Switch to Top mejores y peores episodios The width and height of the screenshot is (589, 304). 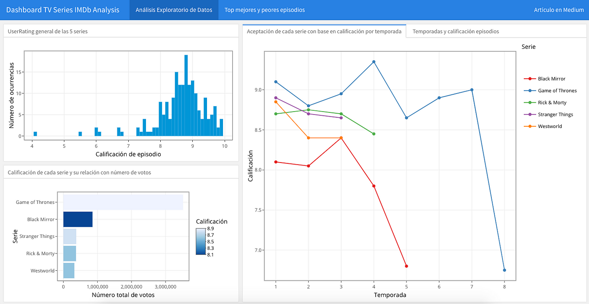tap(265, 10)
